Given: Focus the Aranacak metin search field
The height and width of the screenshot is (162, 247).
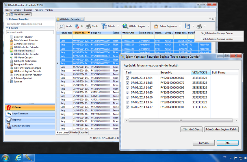Looking at the screenshot, I should 30,32.
